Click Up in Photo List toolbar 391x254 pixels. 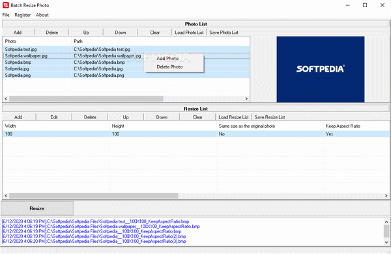[x=86, y=33]
